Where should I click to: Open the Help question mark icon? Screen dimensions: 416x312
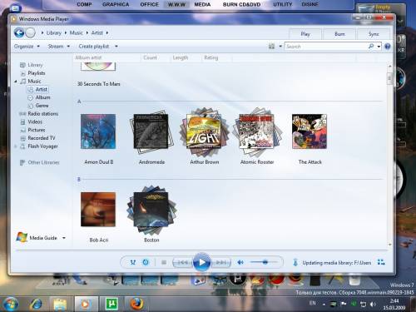(x=388, y=47)
